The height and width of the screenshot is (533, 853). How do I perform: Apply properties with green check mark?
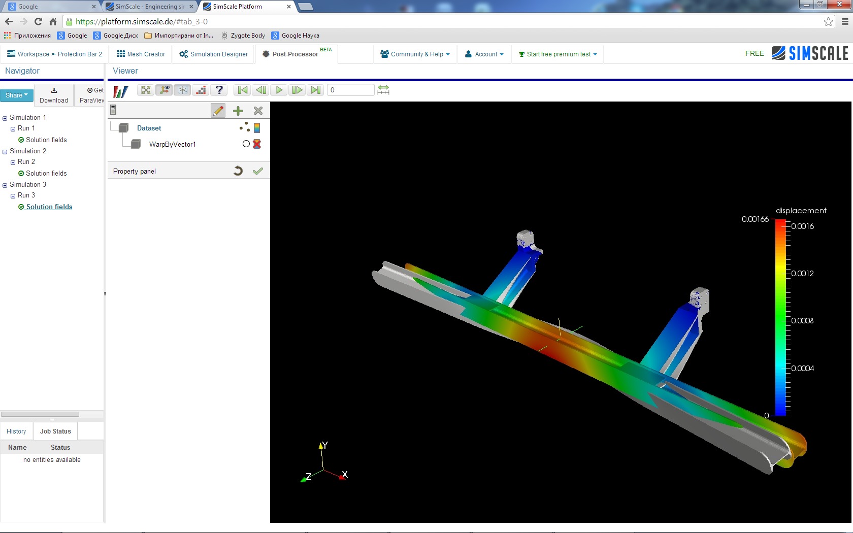(x=258, y=171)
